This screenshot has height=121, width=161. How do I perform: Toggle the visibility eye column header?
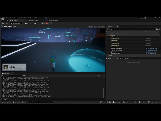coord(107,32)
